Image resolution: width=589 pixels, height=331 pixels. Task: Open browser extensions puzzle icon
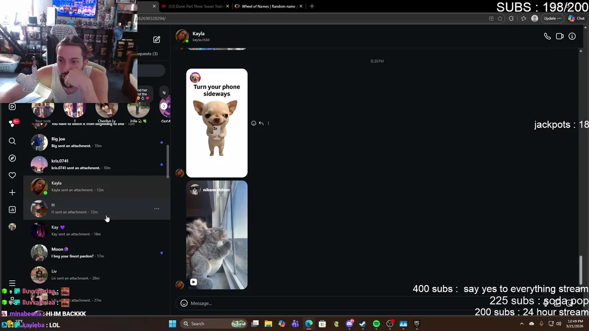tap(511, 18)
